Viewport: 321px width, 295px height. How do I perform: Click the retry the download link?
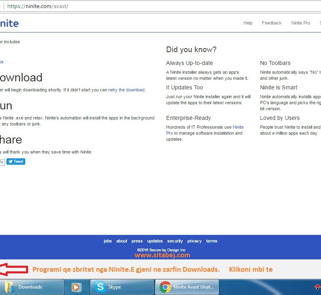tap(126, 90)
